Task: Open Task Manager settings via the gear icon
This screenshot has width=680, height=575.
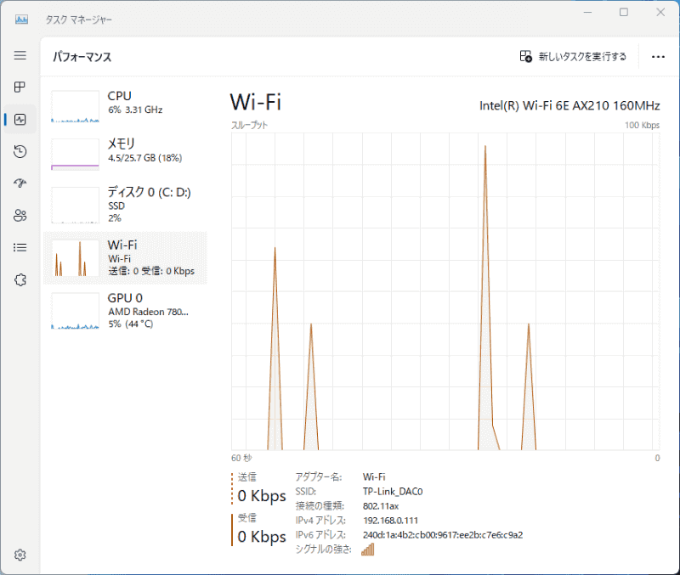Action: [20, 554]
